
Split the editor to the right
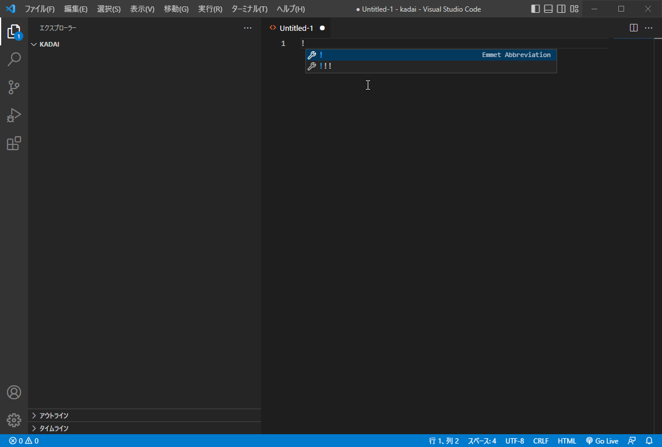[633, 28]
